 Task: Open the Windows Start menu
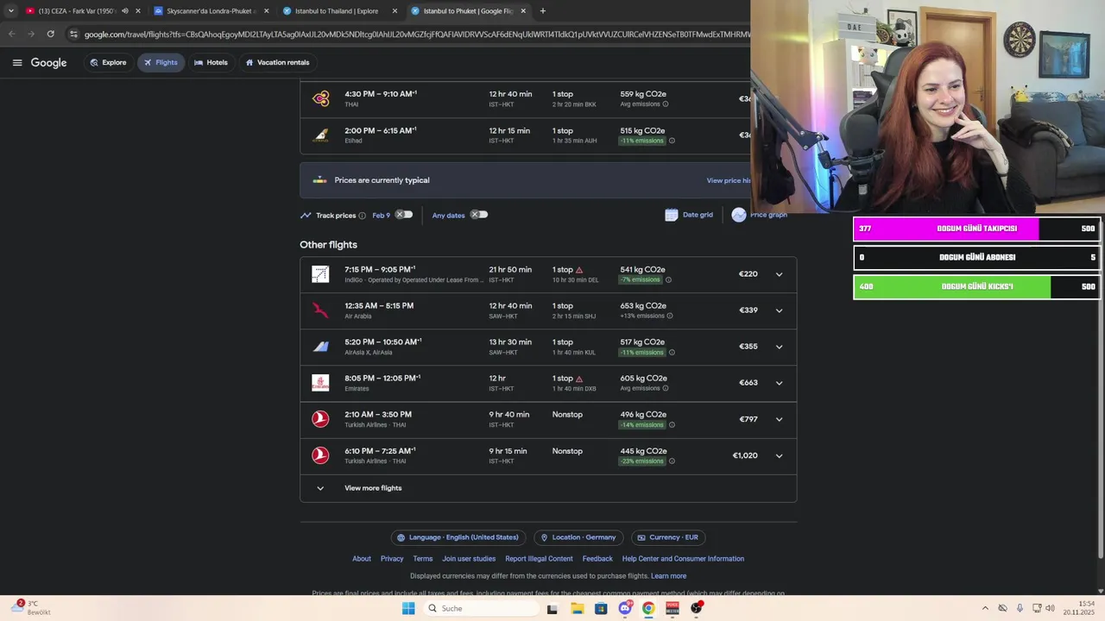408,608
